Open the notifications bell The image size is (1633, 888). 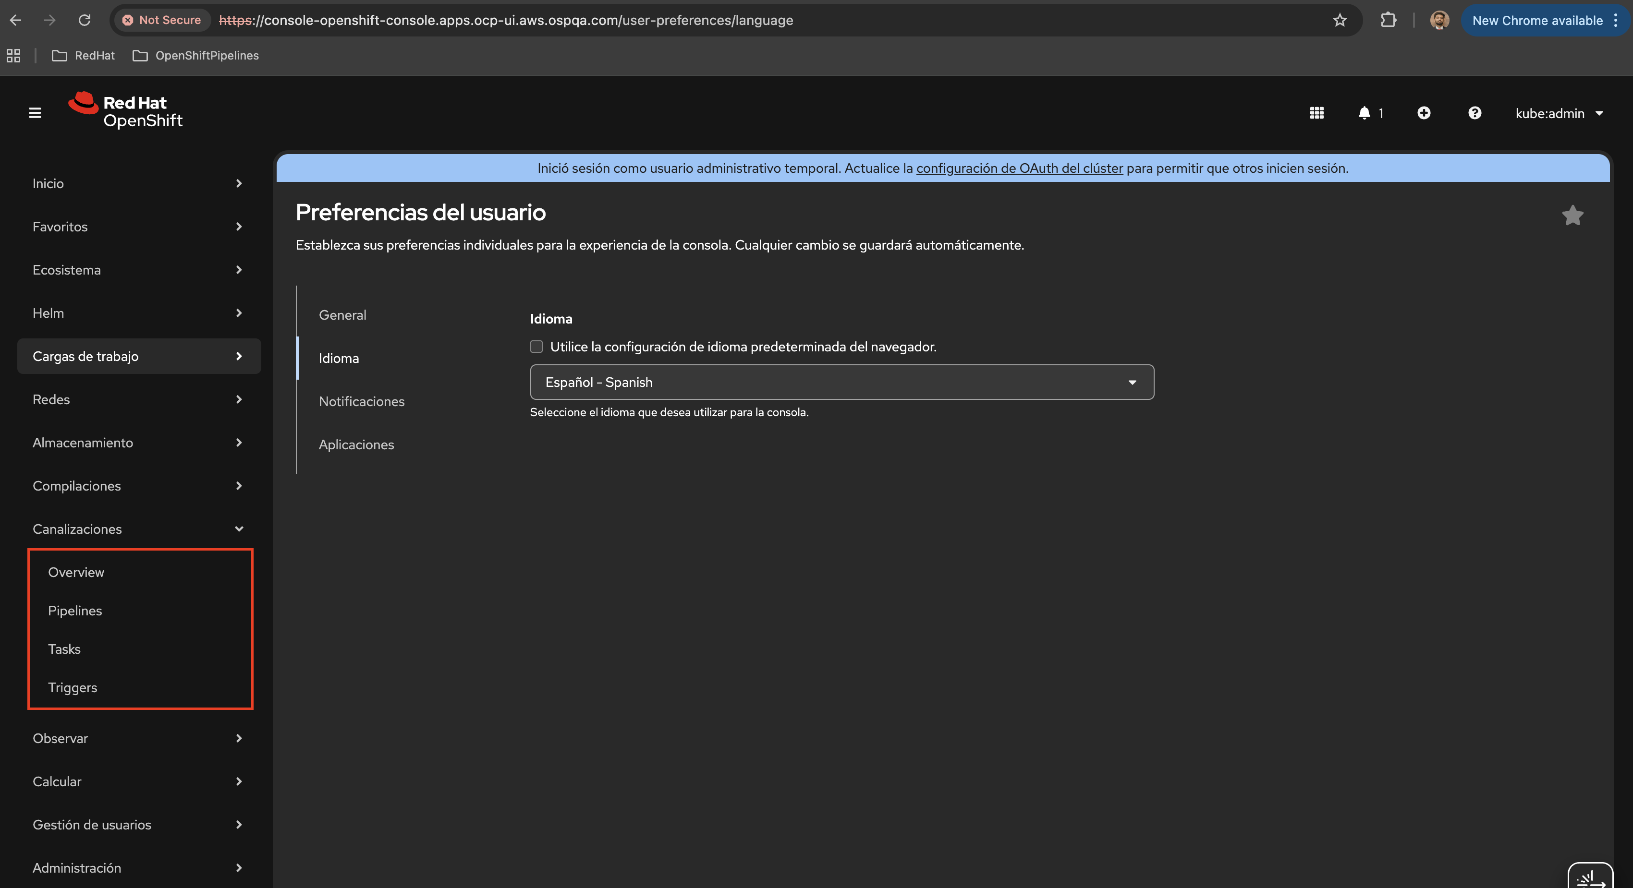point(1365,113)
